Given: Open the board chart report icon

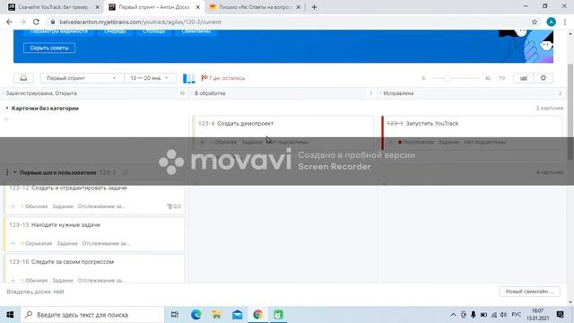Looking at the screenshot, I should (x=524, y=78).
